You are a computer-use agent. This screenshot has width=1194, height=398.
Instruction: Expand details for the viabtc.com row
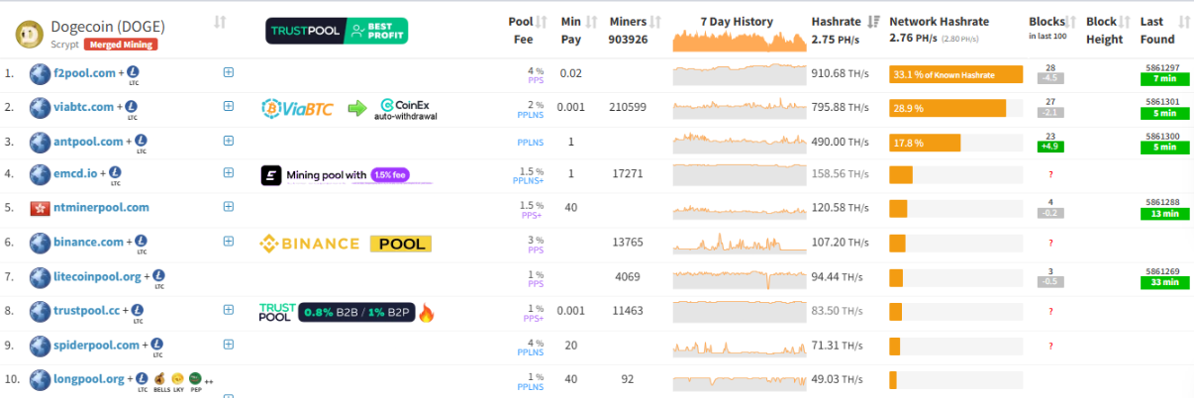click(x=229, y=107)
